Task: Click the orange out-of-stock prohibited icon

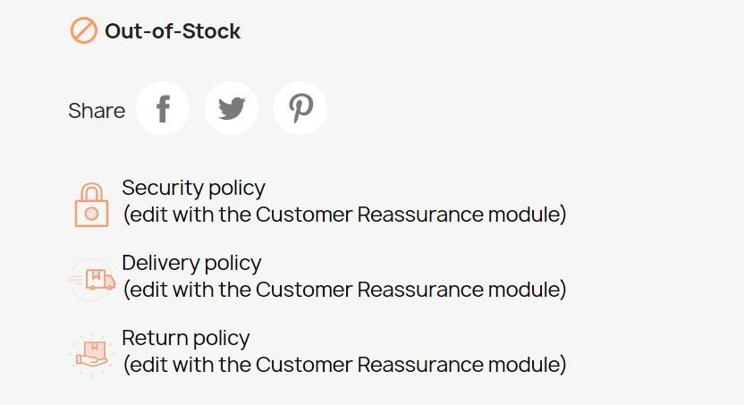Action: (84, 30)
